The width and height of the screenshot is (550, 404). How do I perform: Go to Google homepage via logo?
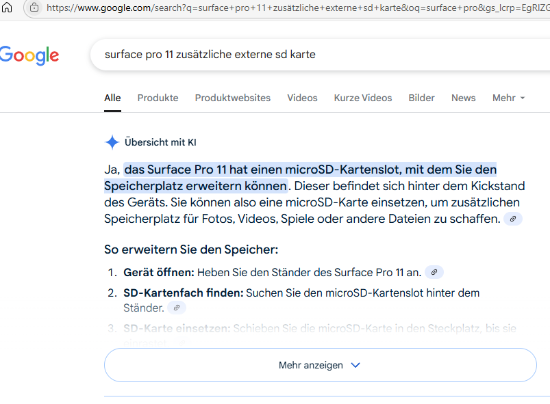tap(29, 55)
